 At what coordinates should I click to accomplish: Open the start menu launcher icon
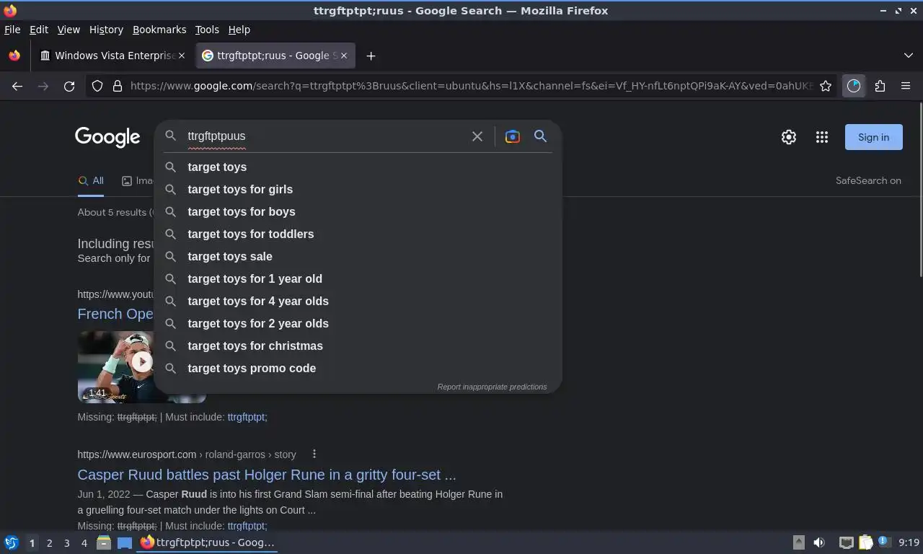[x=12, y=542]
